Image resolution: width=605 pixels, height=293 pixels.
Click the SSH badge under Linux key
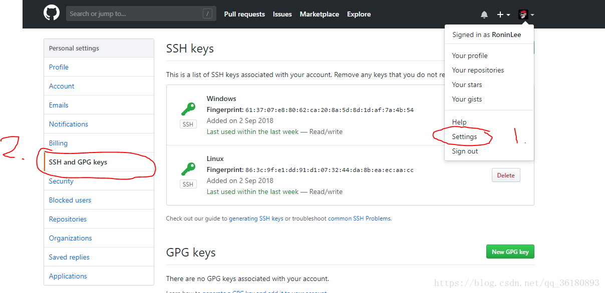(x=188, y=184)
